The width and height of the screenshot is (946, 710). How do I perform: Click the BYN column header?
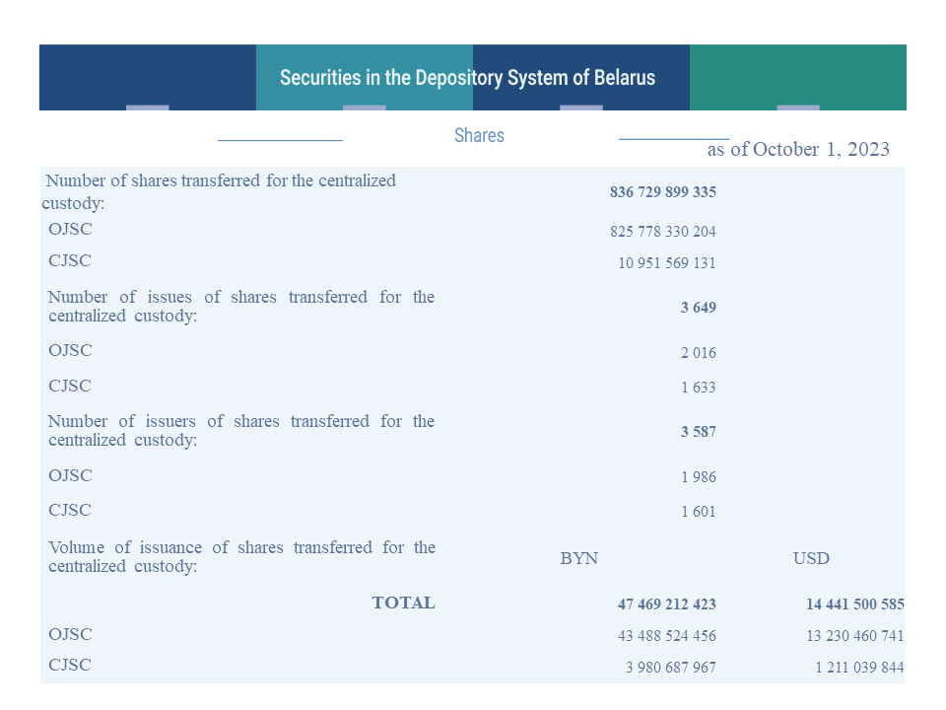pos(579,558)
